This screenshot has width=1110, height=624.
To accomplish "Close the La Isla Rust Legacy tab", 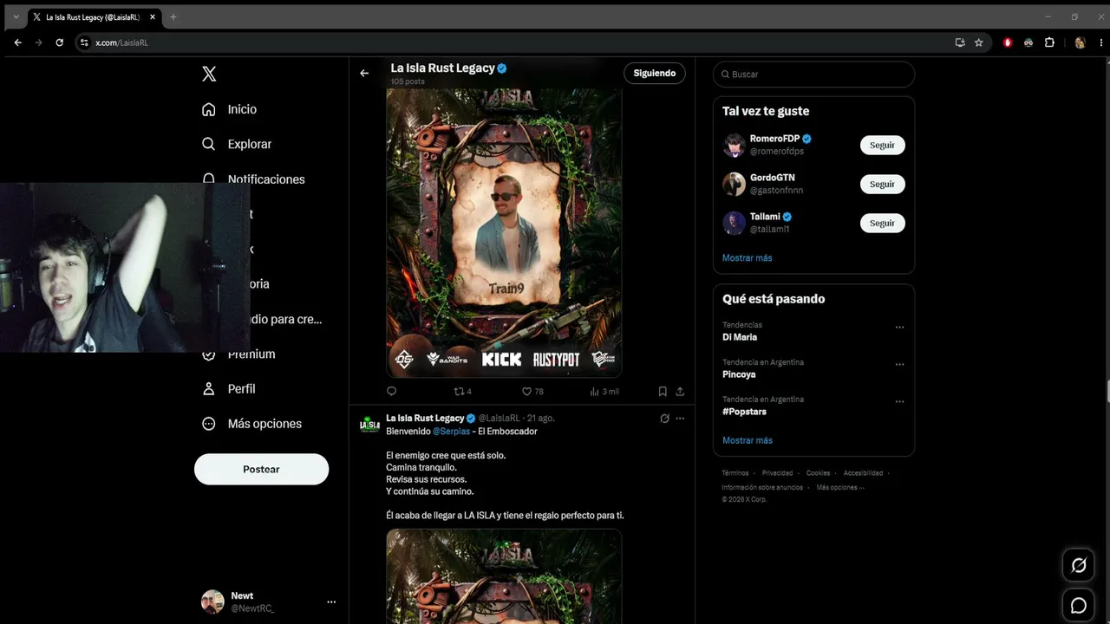I will (153, 17).
